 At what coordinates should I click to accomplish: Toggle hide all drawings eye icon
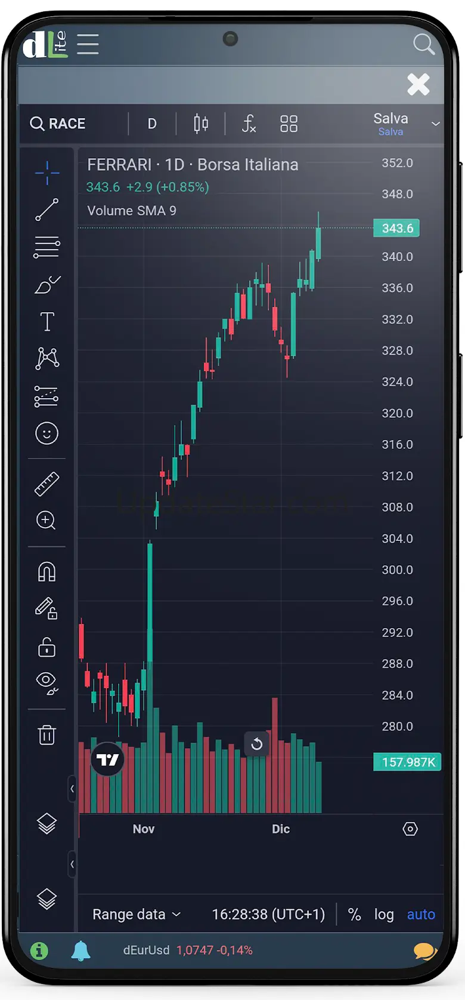tap(46, 683)
